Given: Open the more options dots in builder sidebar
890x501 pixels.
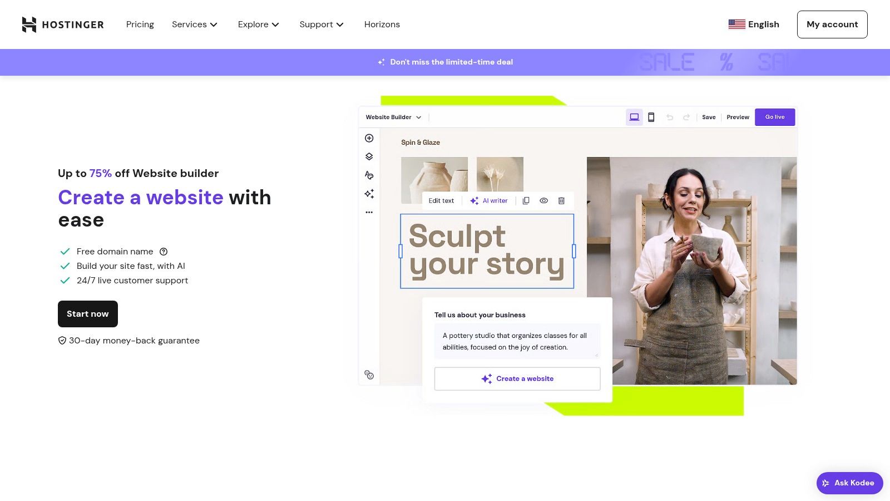Looking at the screenshot, I should [x=369, y=212].
